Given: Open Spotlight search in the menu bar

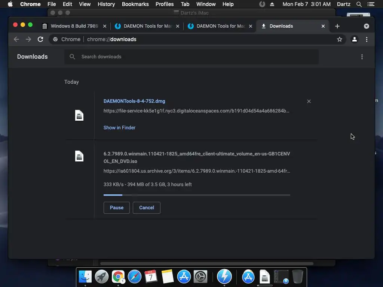Looking at the screenshot, I should 359,4.
